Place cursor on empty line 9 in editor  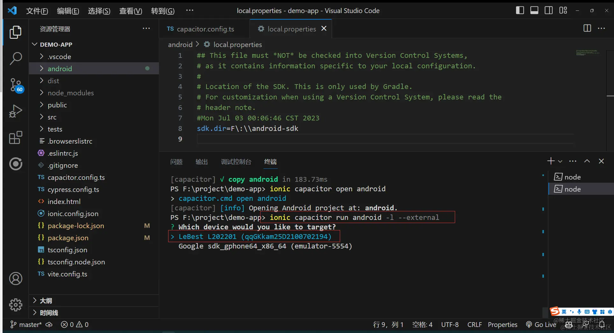385,139
